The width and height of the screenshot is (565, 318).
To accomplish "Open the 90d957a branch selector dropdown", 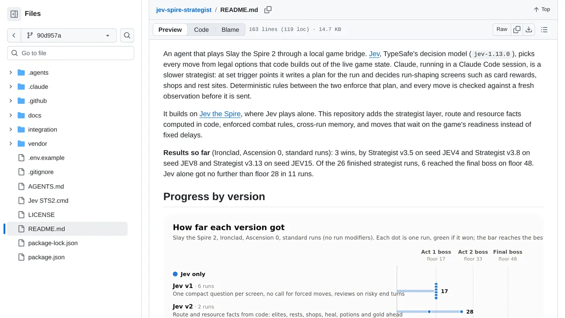I will coord(68,35).
